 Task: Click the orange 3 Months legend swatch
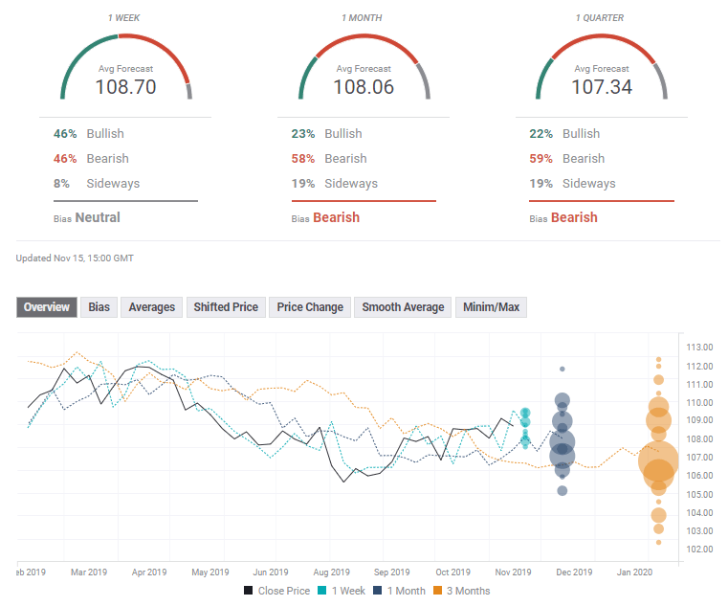pyautogui.click(x=437, y=591)
